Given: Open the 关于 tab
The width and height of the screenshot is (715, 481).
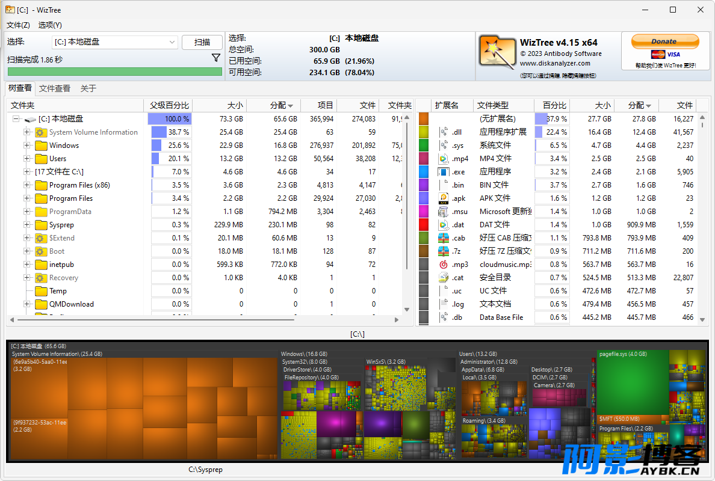Looking at the screenshot, I should tap(88, 88).
